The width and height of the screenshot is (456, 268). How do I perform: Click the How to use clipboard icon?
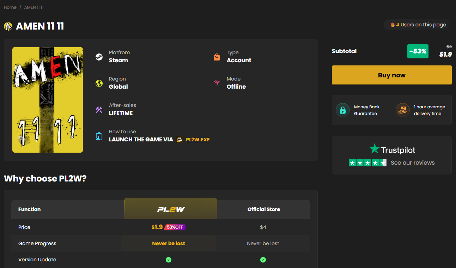click(x=99, y=136)
